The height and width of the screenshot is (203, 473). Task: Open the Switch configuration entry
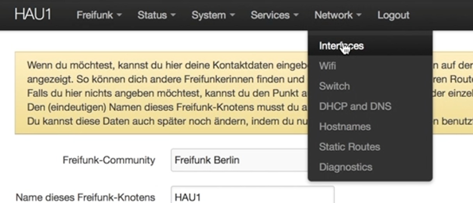pyautogui.click(x=334, y=86)
